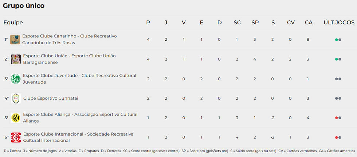Image resolution: width=357 pixels, height=157 pixels.
Task: Click Canarinho's green last-game result dot
Action: tap(336, 40)
